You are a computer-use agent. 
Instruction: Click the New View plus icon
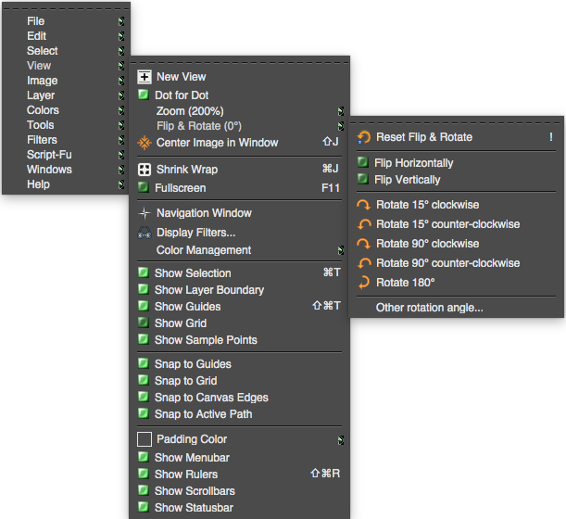[x=145, y=77]
